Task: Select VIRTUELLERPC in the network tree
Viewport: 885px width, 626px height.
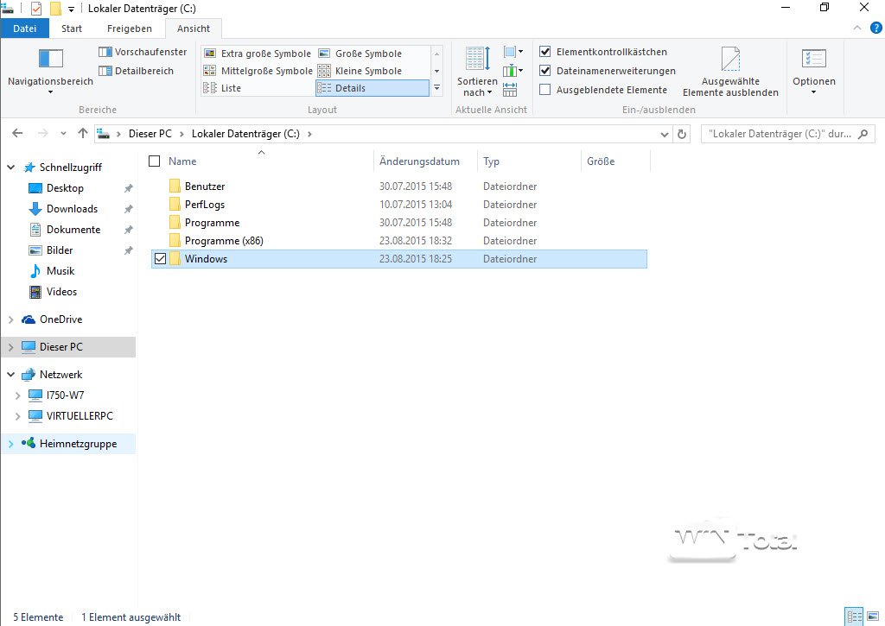Action: click(80, 415)
